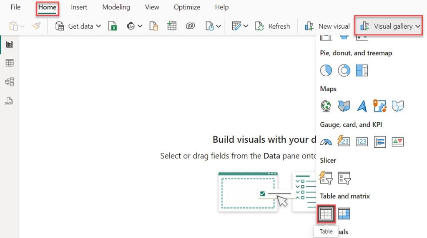
Task: Select the Home ribbon tab
Action: (47, 7)
